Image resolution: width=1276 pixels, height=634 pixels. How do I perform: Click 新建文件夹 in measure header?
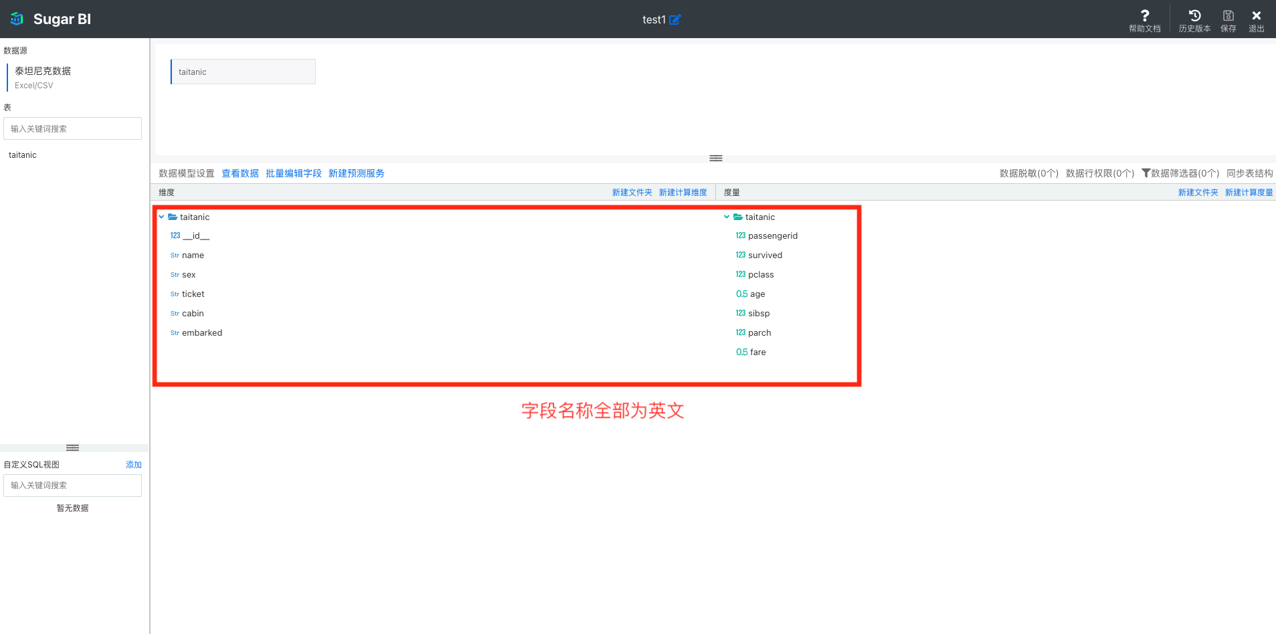click(x=1198, y=193)
